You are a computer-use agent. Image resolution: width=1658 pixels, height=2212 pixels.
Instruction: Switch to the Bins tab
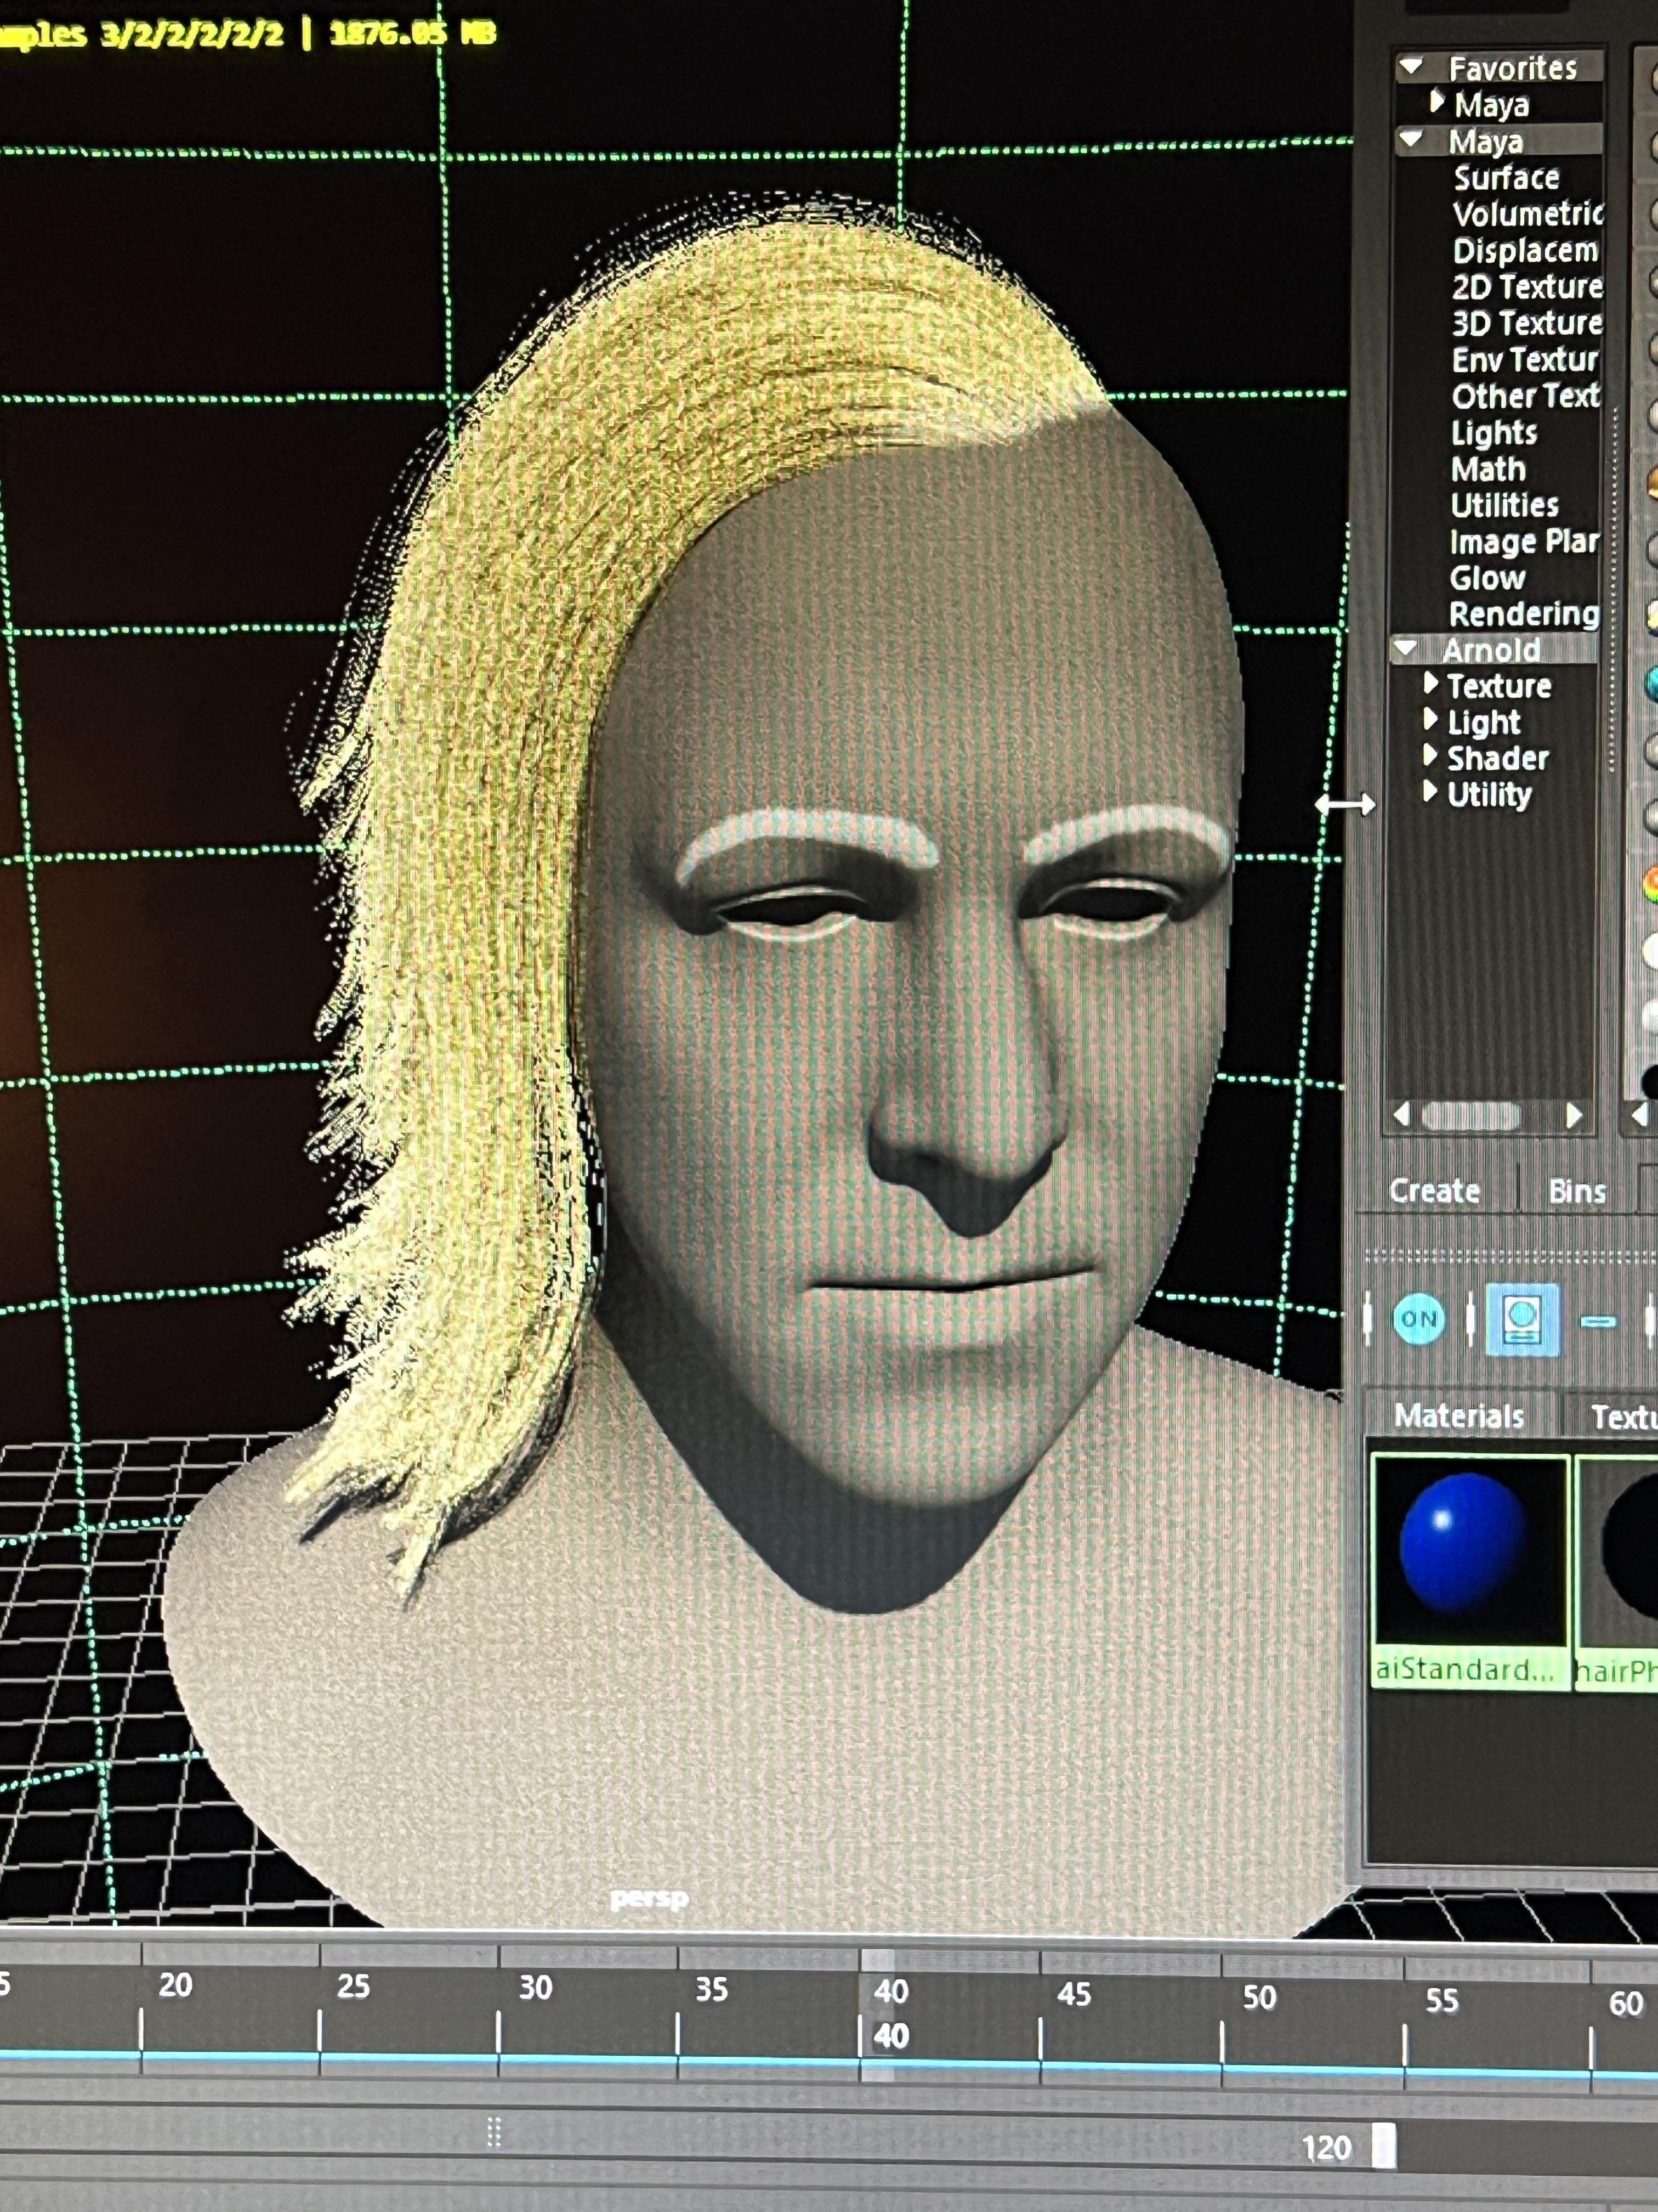(x=1576, y=1191)
